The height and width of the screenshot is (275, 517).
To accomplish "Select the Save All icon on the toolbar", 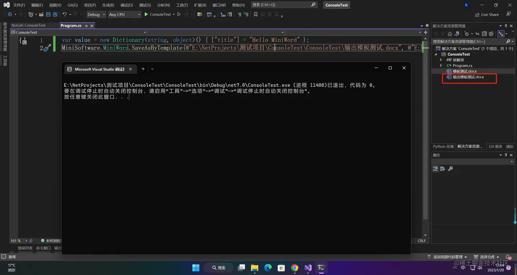I will point(55,14).
